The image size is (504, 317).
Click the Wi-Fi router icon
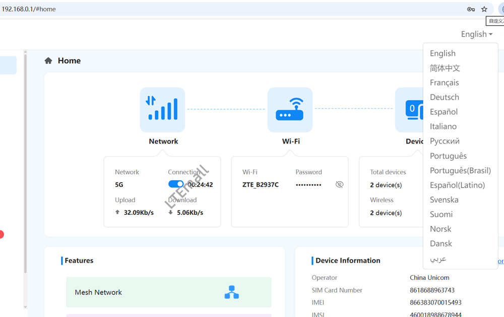[290, 110]
